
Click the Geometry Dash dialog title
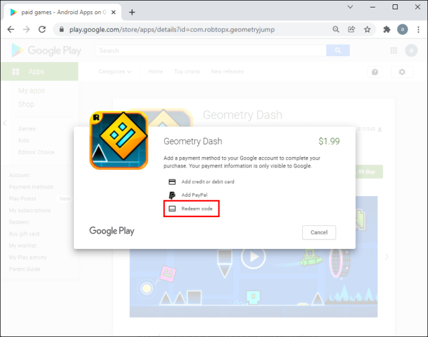193,141
